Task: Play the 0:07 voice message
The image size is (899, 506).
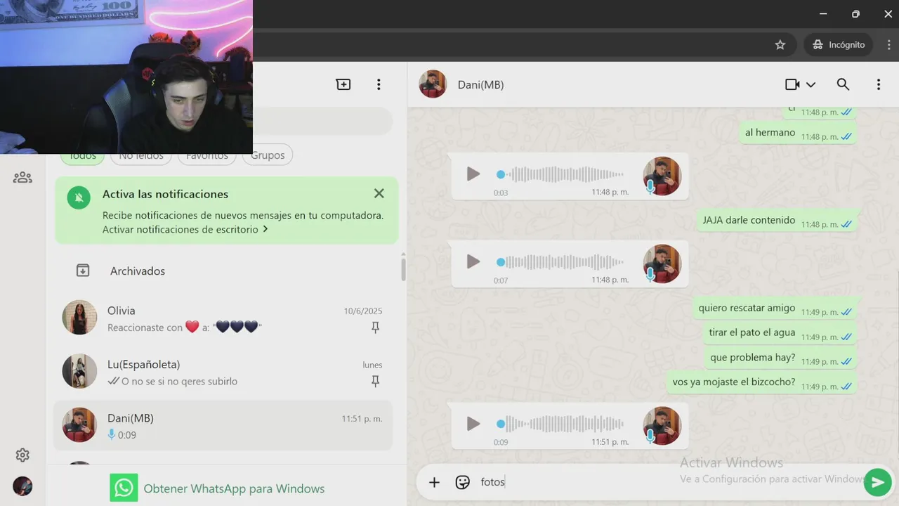Action: click(x=473, y=261)
